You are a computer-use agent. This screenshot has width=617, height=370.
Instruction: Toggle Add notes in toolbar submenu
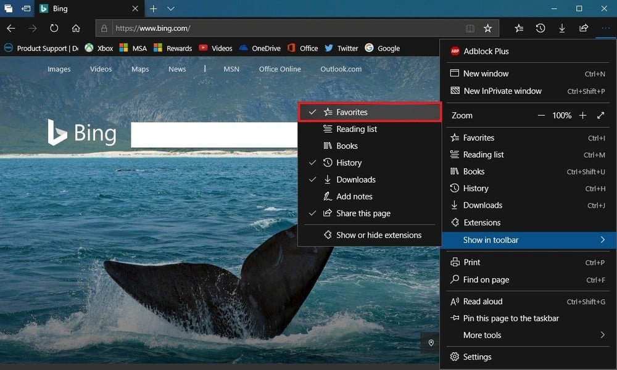[x=354, y=196]
